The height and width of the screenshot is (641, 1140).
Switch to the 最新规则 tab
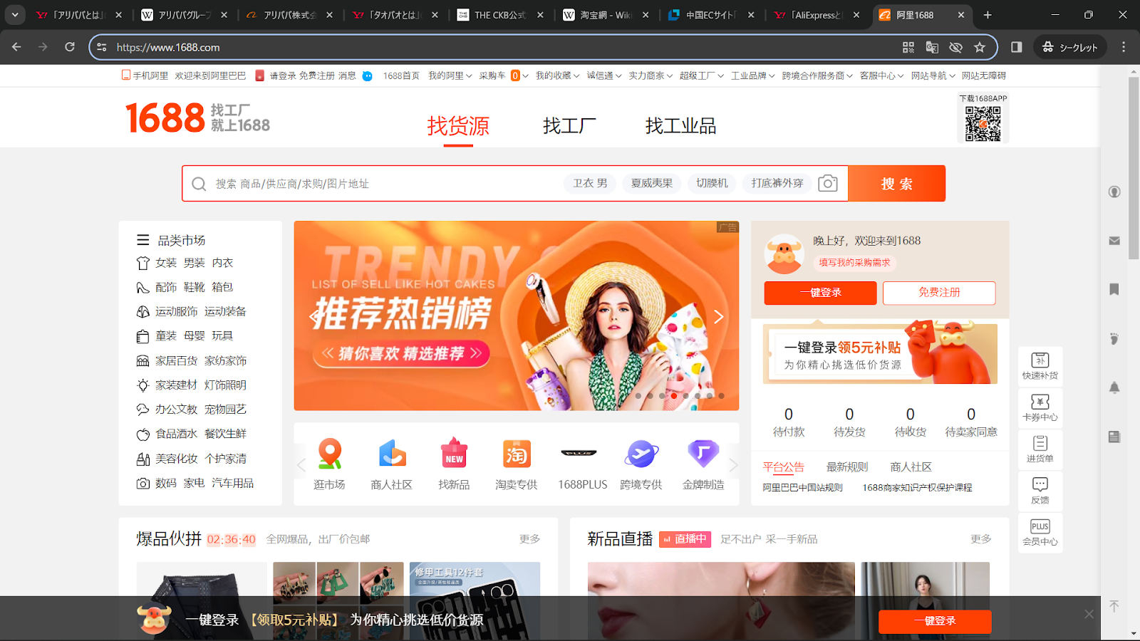pos(847,467)
